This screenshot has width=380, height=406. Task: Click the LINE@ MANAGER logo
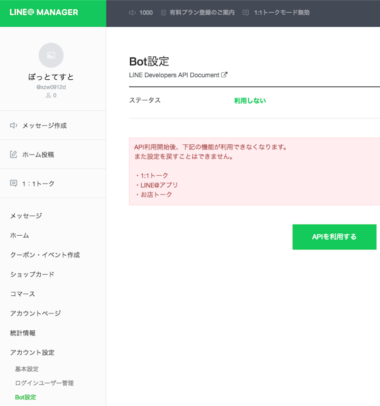44,12
